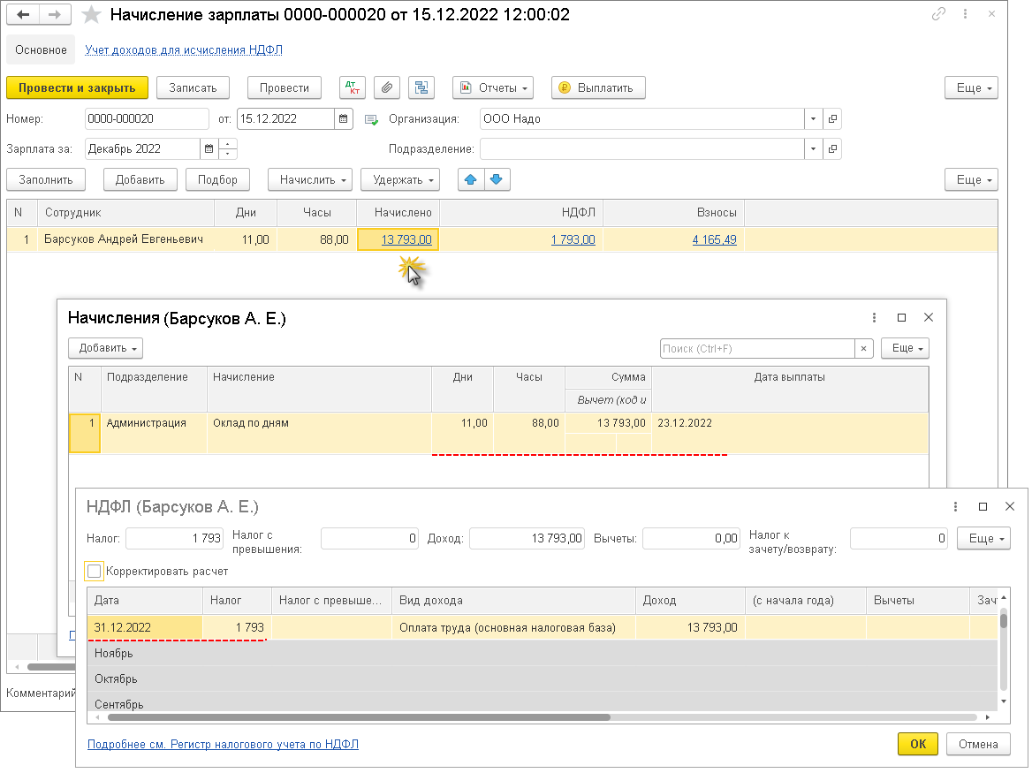Open attached files paperclip icon
The height and width of the screenshot is (773, 1032).
click(387, 87)
